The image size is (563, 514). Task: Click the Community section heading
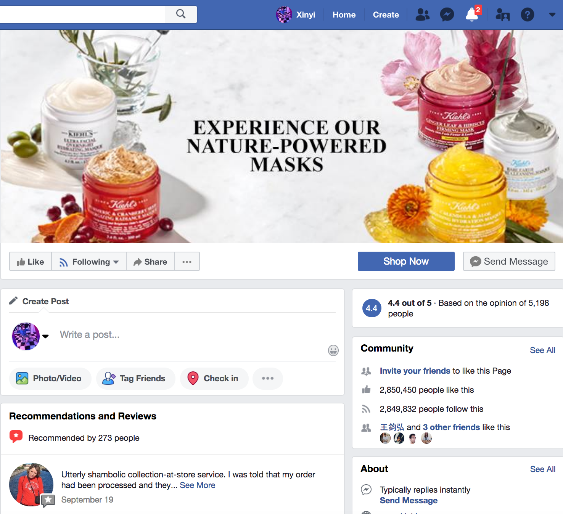(x=387, y=348)
